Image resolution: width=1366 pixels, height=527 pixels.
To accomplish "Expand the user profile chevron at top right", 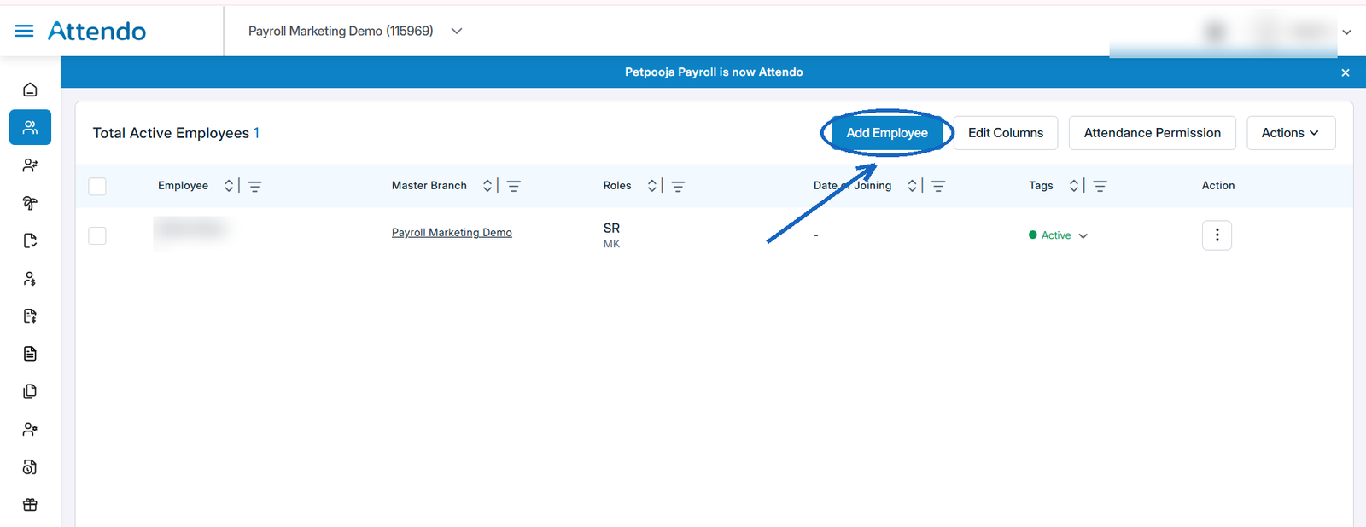I will [x=1346, y=32].
